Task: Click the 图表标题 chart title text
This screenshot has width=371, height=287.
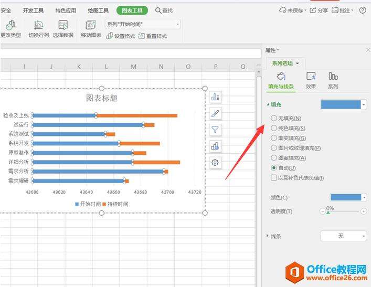Action: click(x=102, y=98)
